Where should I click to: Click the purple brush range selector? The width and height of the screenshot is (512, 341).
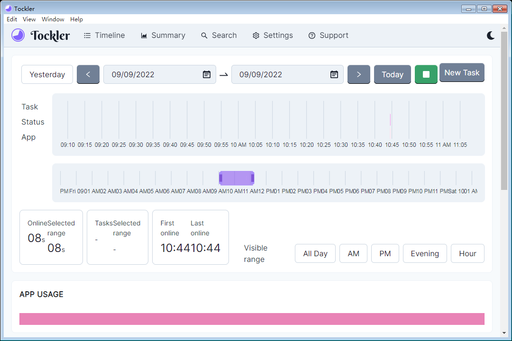(x=237, y=178)
